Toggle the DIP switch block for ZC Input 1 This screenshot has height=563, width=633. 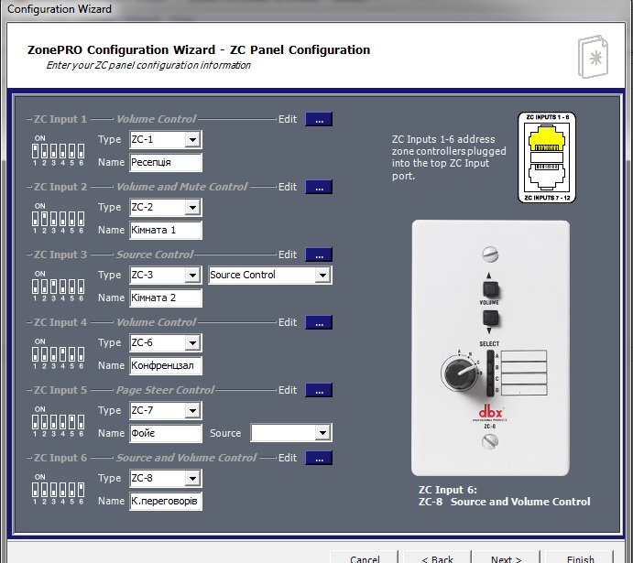click(x=58, y=149)
